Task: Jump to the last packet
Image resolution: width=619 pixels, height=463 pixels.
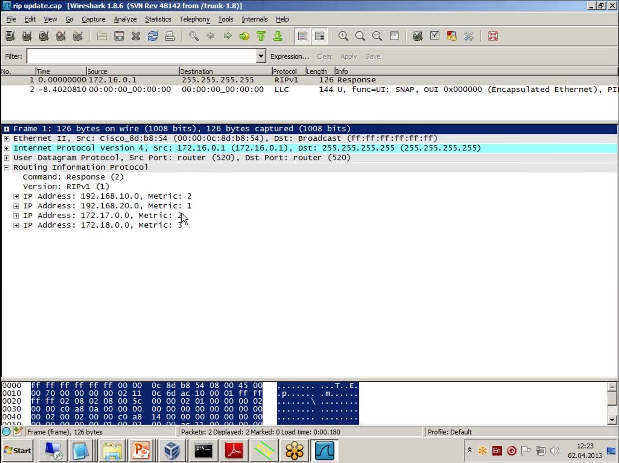Action: coord(278,36)
